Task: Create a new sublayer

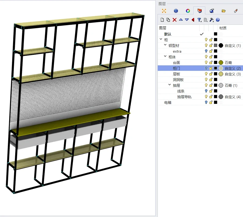Action: pyautogui.click(x=168, y=20)
